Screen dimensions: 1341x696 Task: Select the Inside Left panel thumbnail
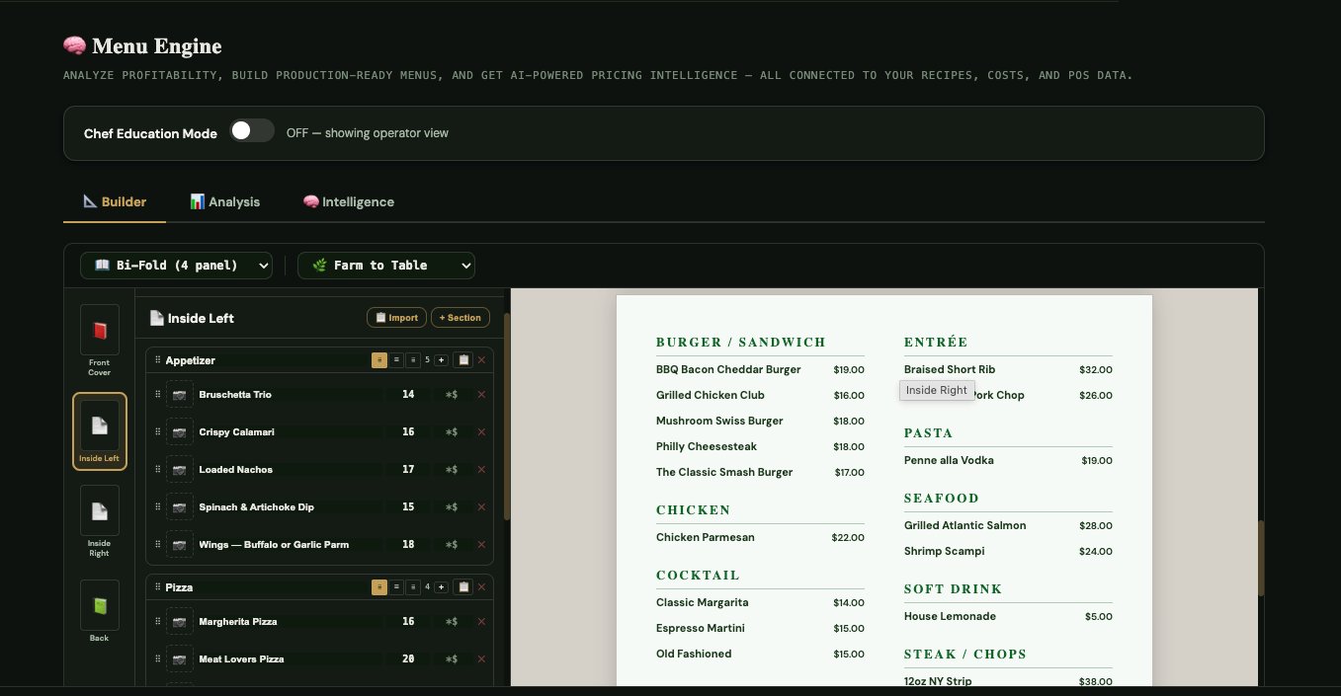coord(100,430)
